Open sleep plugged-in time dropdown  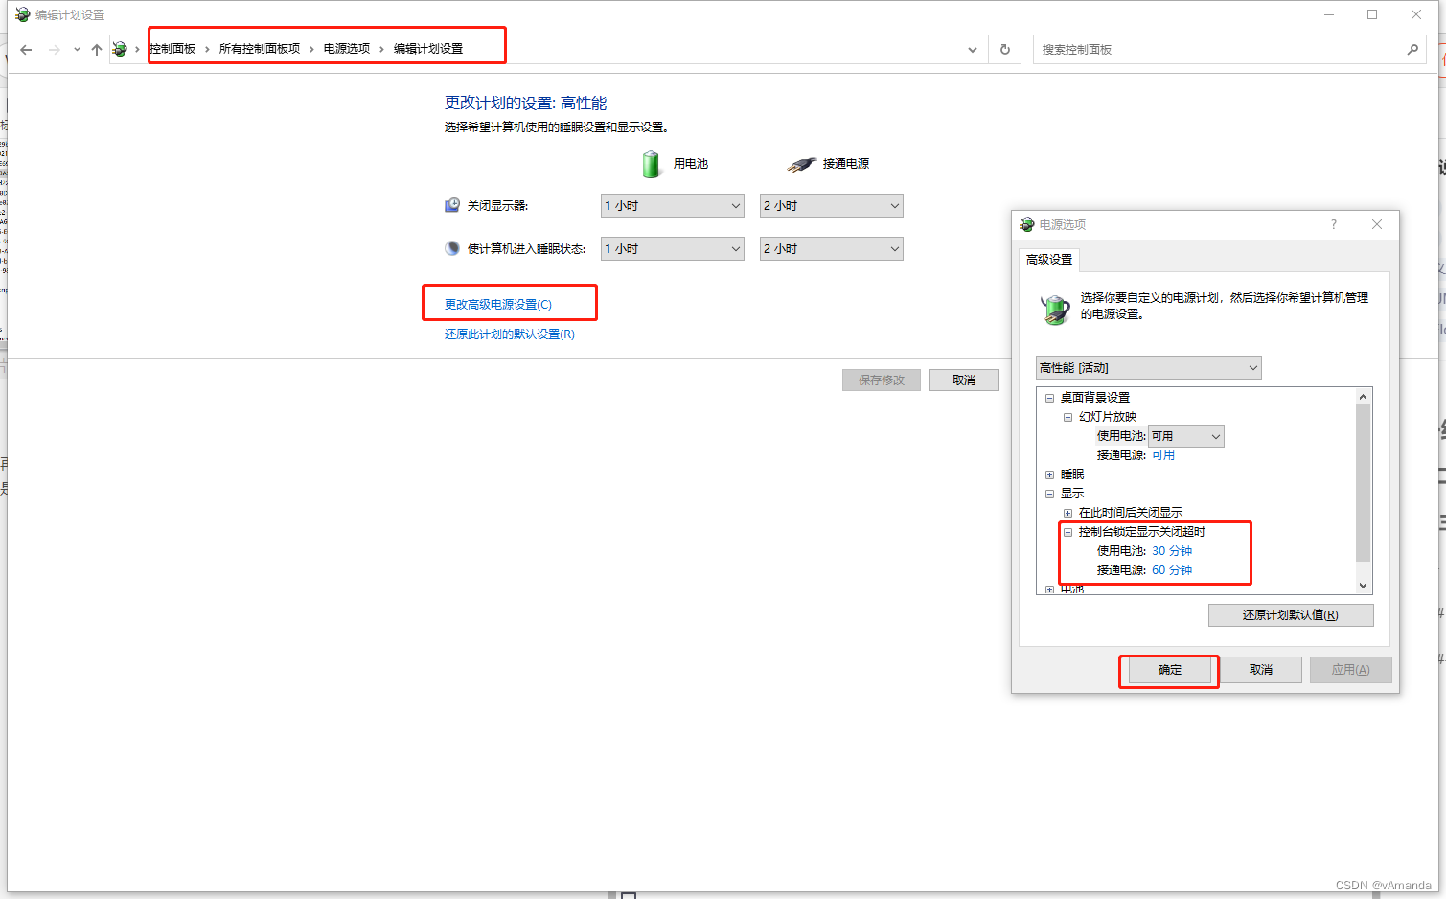(832, 249)
